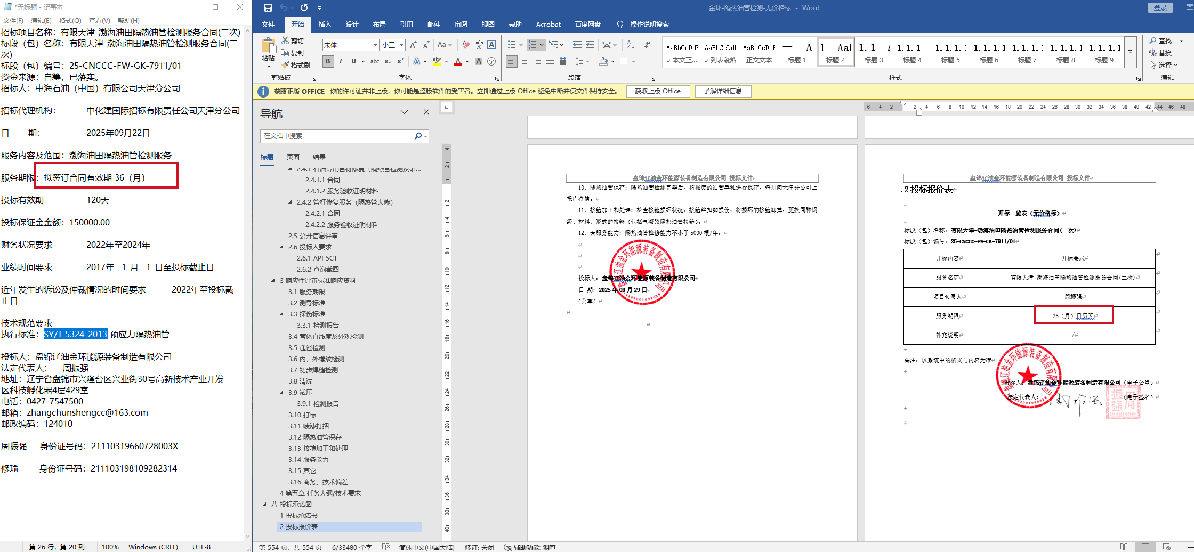
Task: Click the 了解详细信息 button
Action: pos(722,91)
